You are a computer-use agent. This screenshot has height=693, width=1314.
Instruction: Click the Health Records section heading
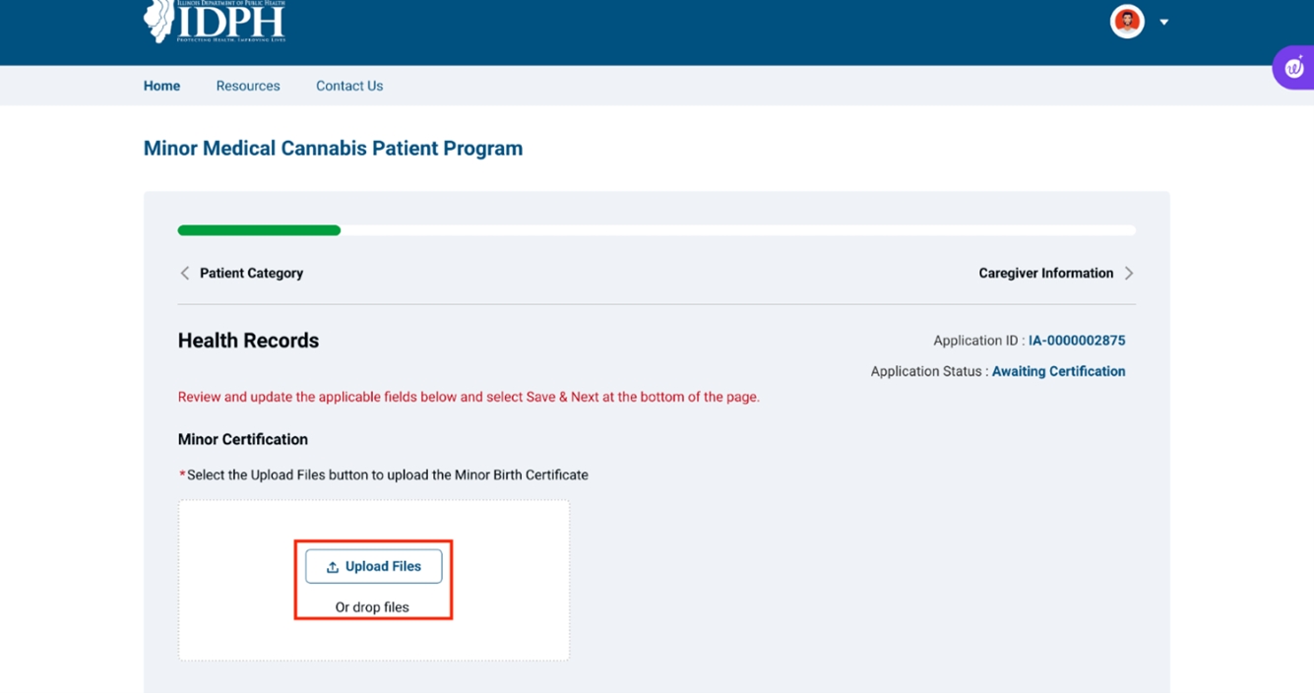[x=248, y=341]
